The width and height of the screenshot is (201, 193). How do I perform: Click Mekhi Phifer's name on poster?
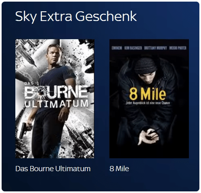pos(178,48)
